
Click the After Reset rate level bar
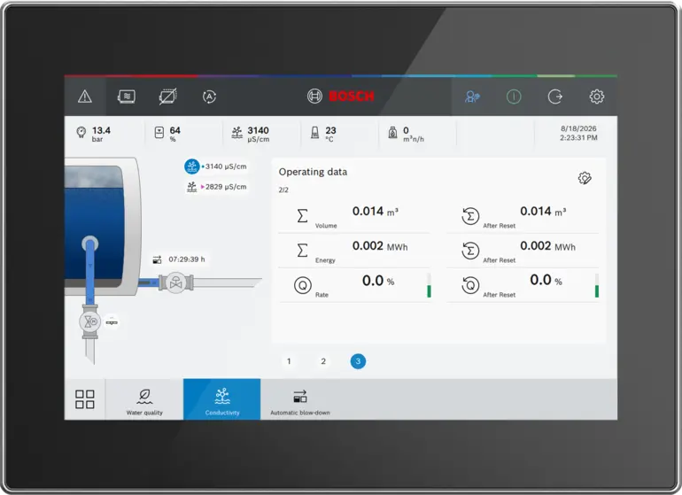click(597, 285)
